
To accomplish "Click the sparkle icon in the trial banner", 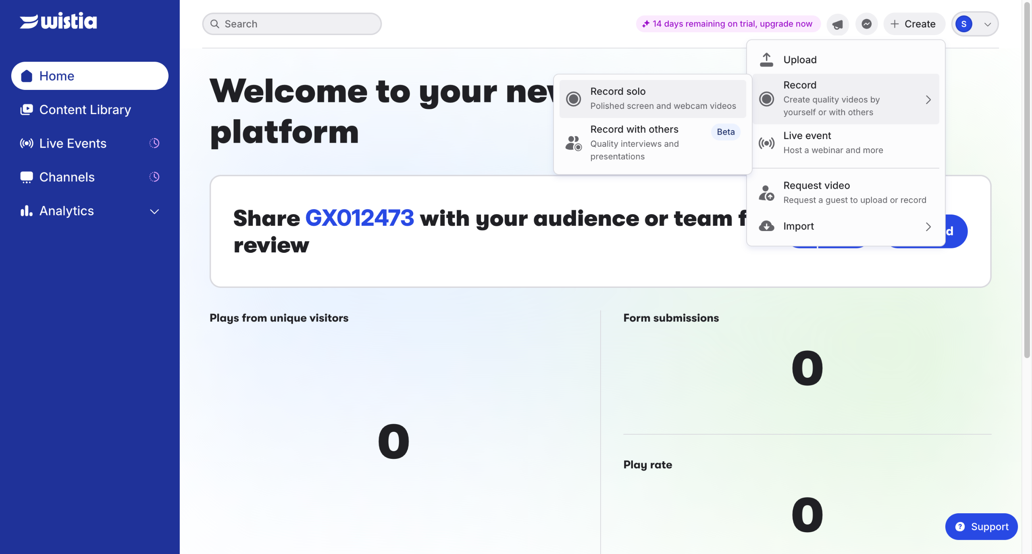I will click(645, 24).
